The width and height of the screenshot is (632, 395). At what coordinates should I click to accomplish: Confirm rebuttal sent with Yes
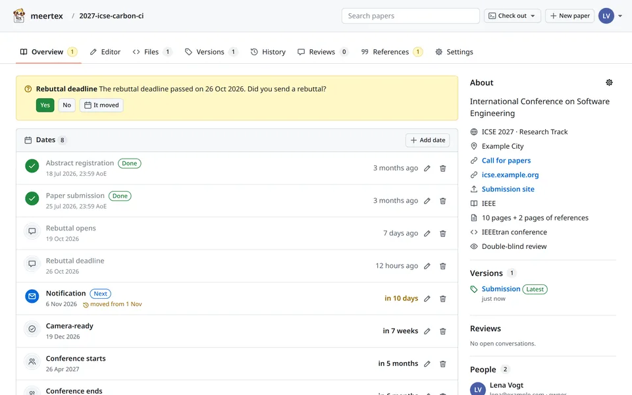(45, 105)
